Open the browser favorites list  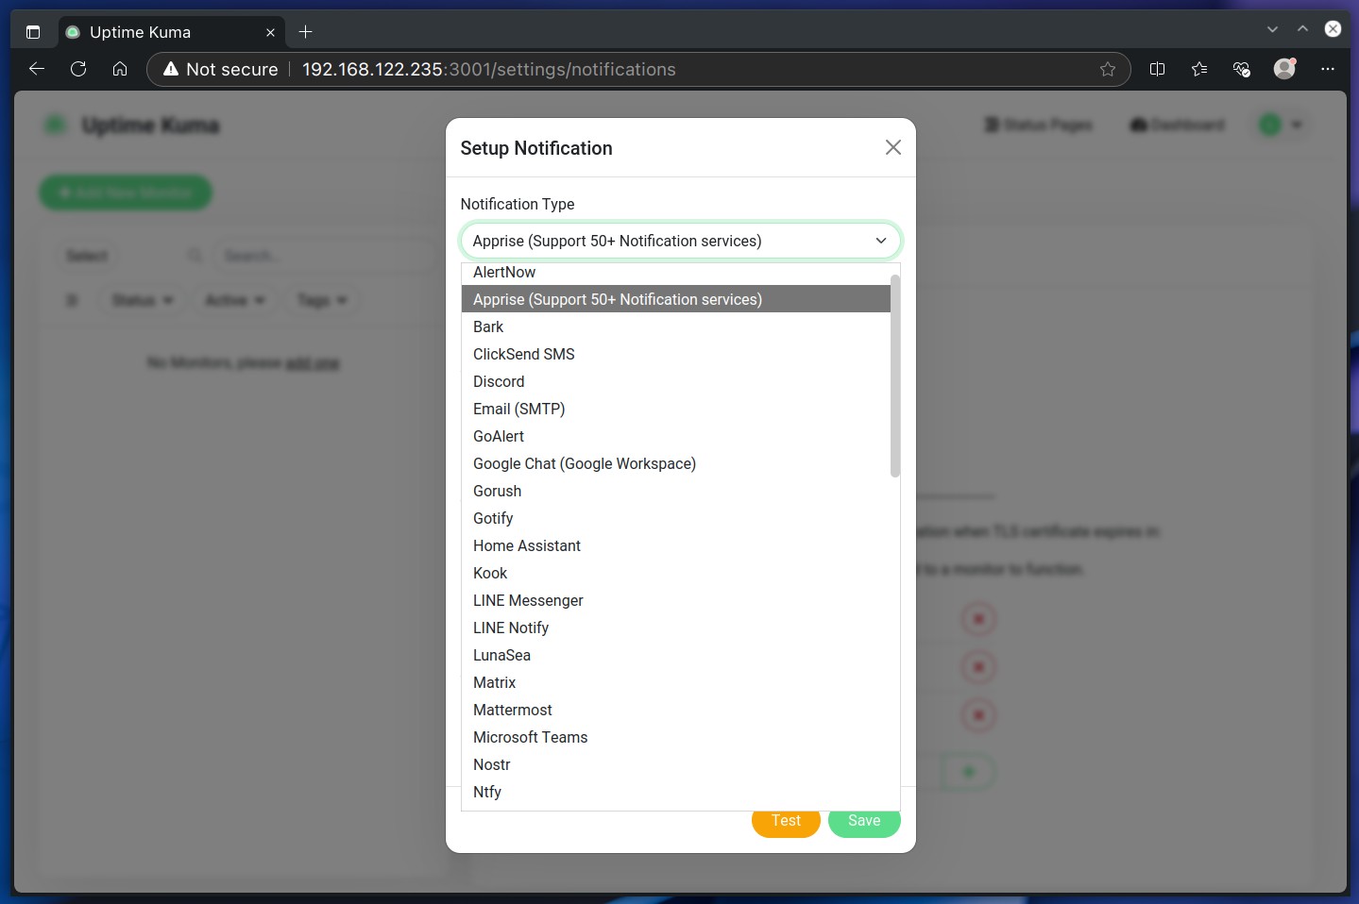(x=1199, y=69)
